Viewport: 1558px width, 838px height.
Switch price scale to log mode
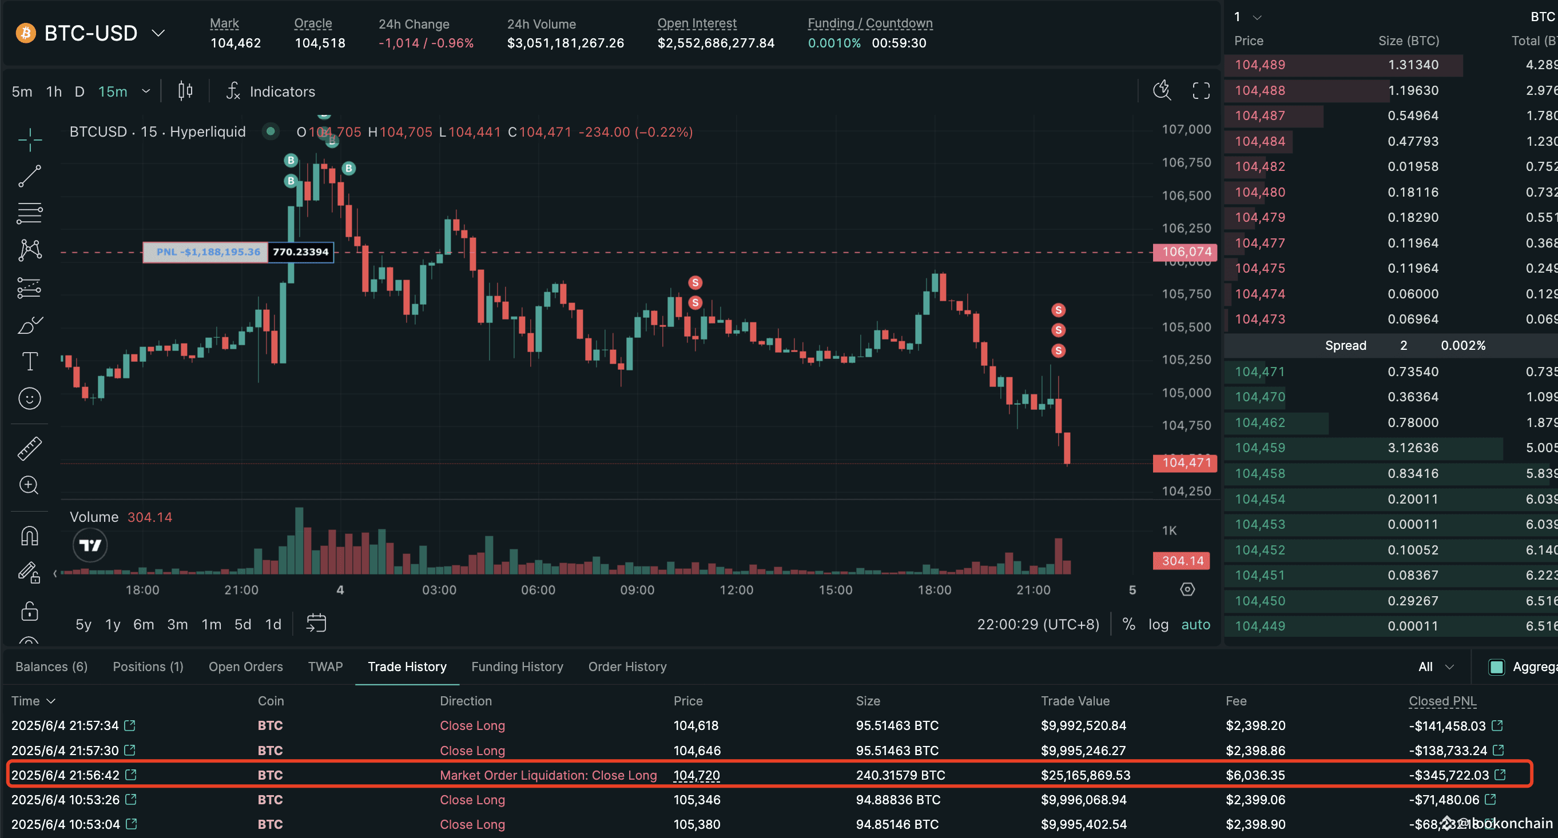point(1158,624)
